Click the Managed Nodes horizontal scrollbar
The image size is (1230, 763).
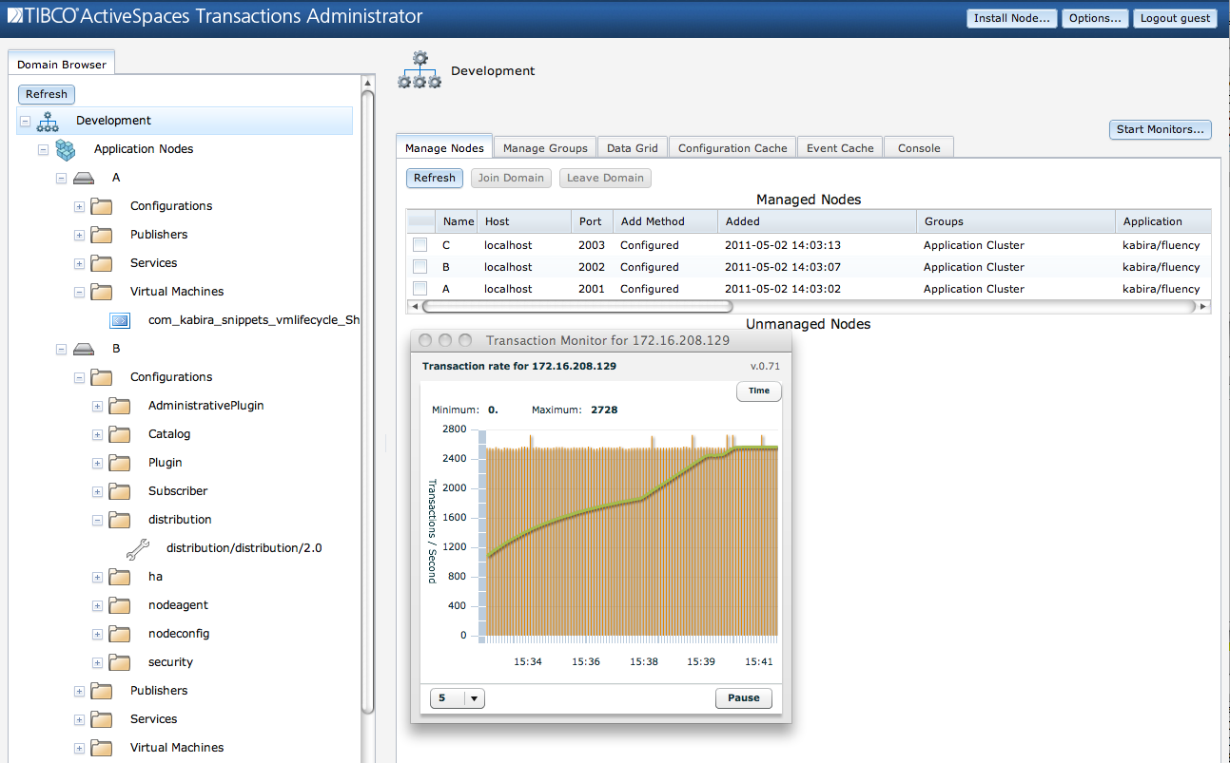coord(577,307)
